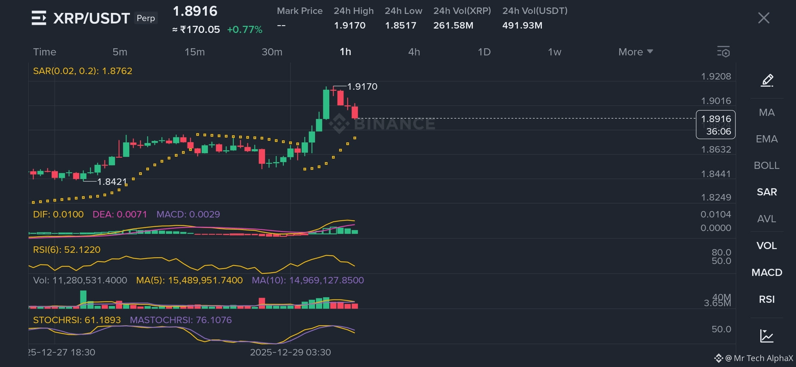Click the DIF: 0.0100 legend value
The image size is (796, 367).
[58, 214]
